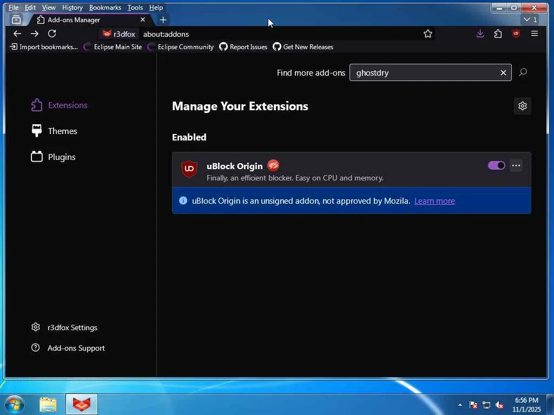
Task: Open the View menu
Action: 48,8
